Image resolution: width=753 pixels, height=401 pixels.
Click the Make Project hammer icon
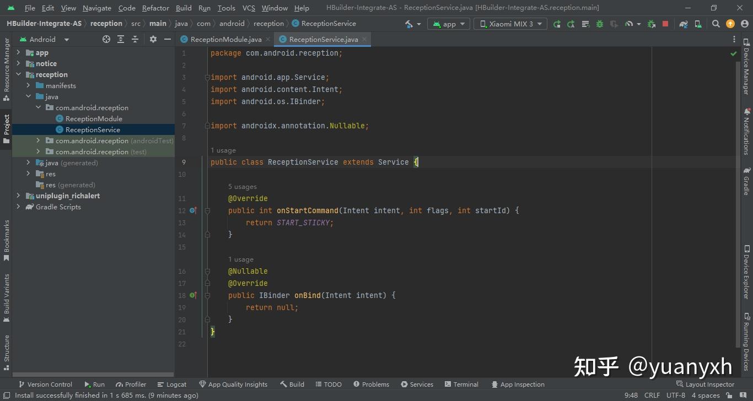click(409, 24)
